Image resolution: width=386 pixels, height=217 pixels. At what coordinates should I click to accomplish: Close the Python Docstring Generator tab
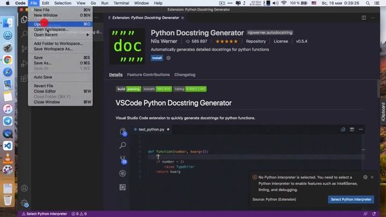(x=182, y=18)
